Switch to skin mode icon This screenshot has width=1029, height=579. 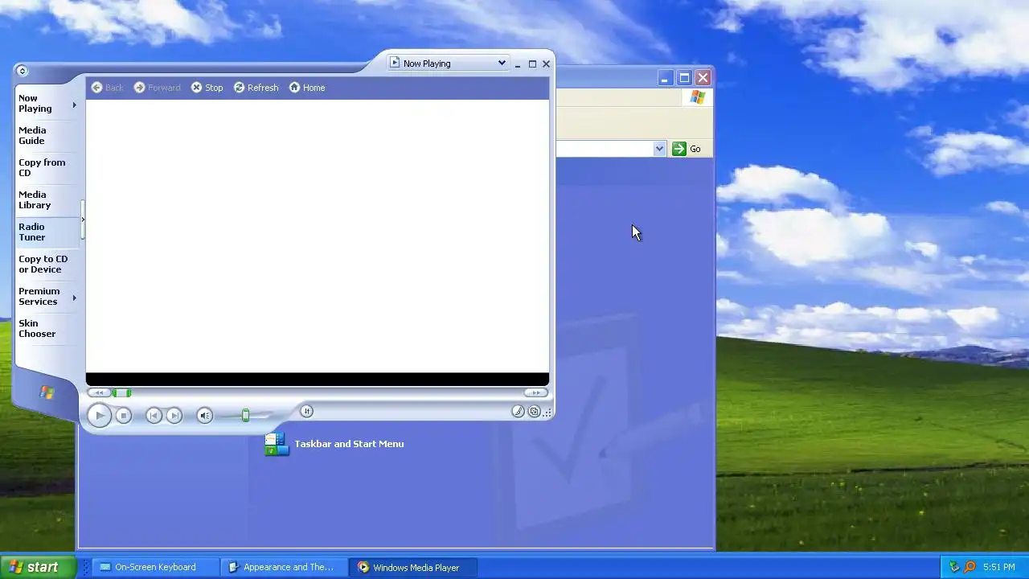534,412
